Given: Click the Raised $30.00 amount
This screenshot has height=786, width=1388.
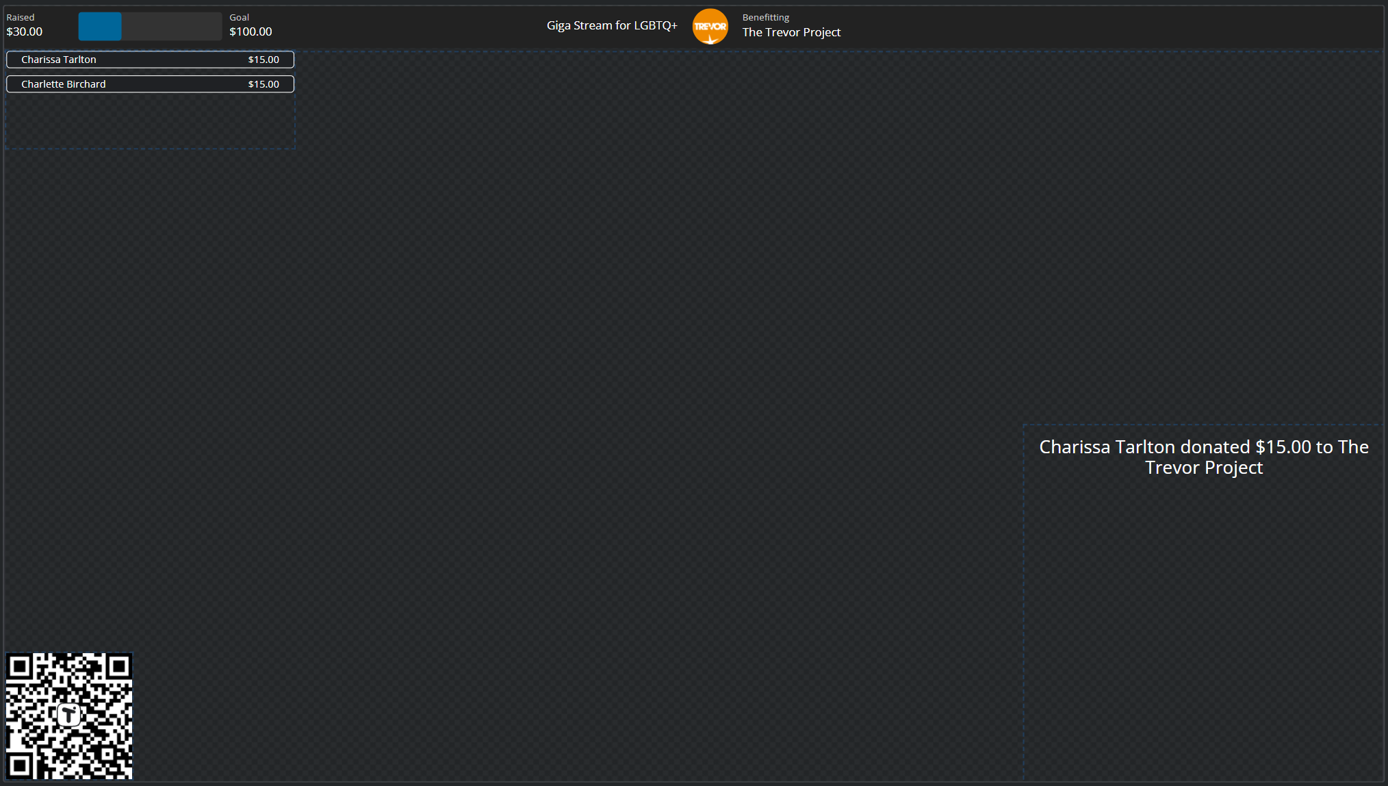Looking at the screenshot, I should tap(25, 31).
